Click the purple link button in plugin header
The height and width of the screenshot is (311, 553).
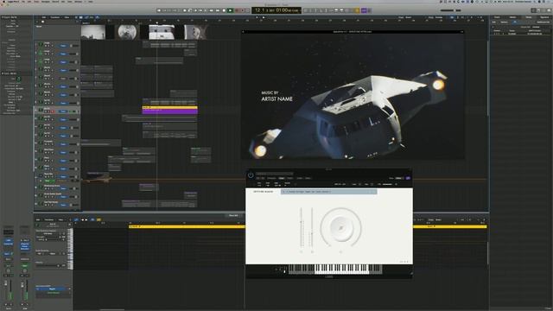point(408,179)
